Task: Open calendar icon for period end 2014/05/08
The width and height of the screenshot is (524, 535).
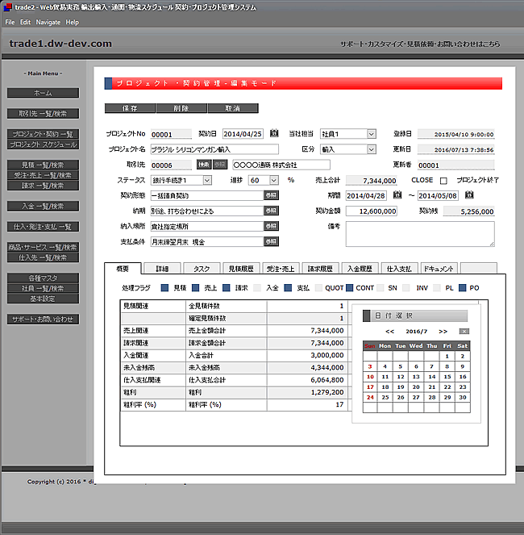Action: click(x=469, y=194)
